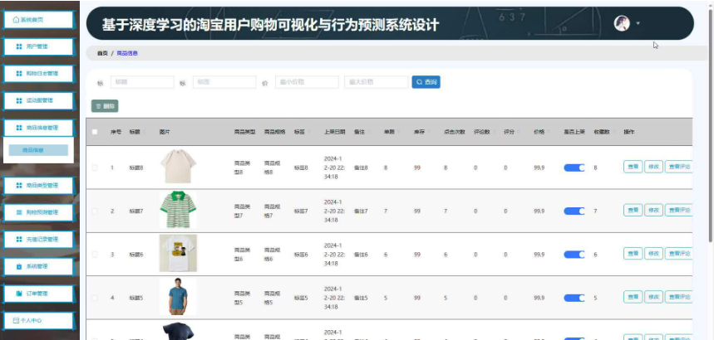Check the checkbox for row 标题7
714x340 pixels.
point(95,211)
